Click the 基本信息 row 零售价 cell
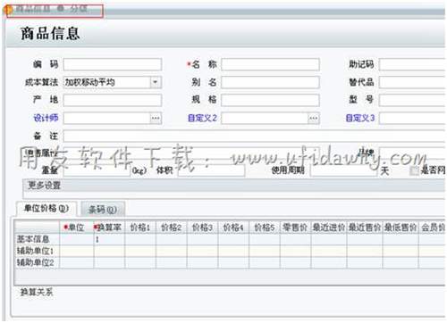Screen dimensions: 447x323 pos(295,239)
